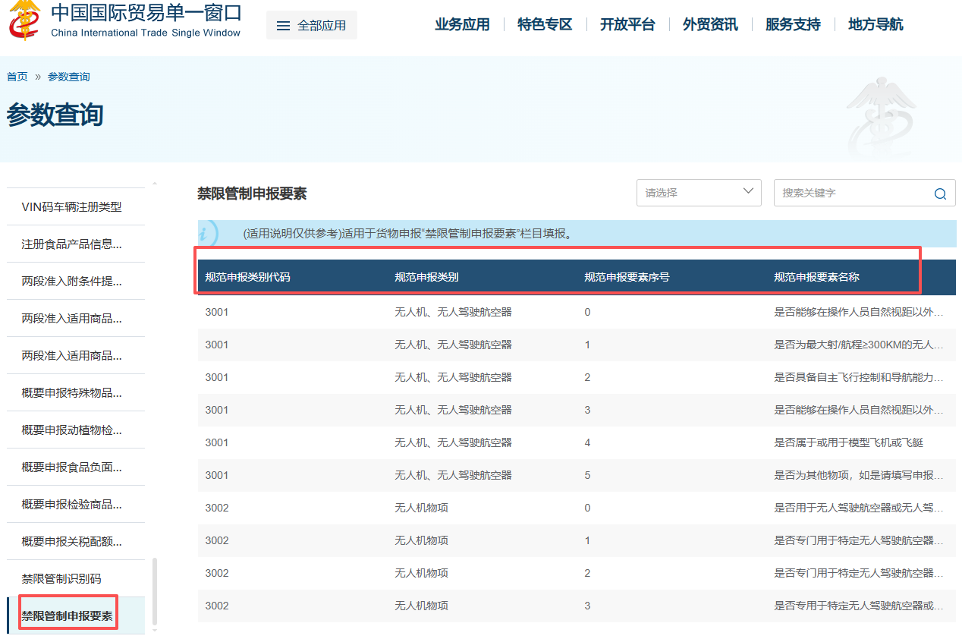The width and height of the screenshot is (962, 639).
Task: Navigate to 首页 via the breadcrumb
Action: [17, 76]
